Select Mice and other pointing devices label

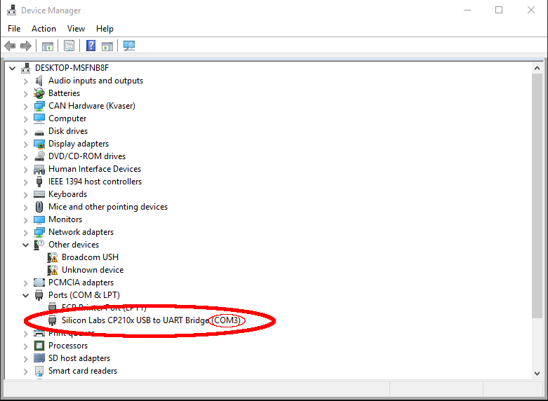pos(108,207)
